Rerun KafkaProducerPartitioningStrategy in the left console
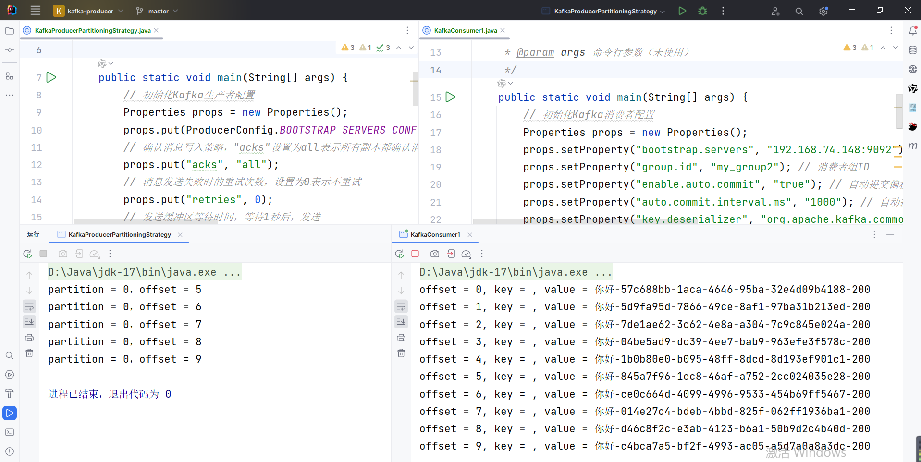The image size is (921, 462). [27, 254]
